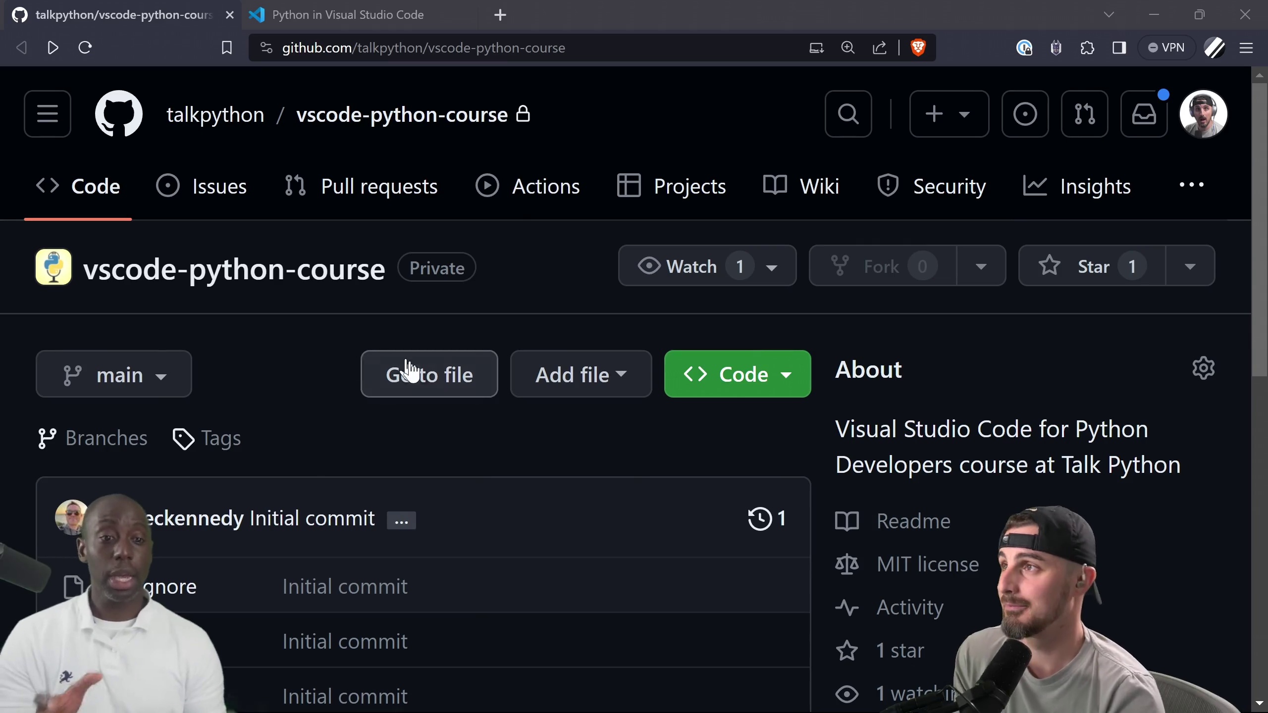Switch to the Actions tab

pyautogui.click(x=528, y=187)
